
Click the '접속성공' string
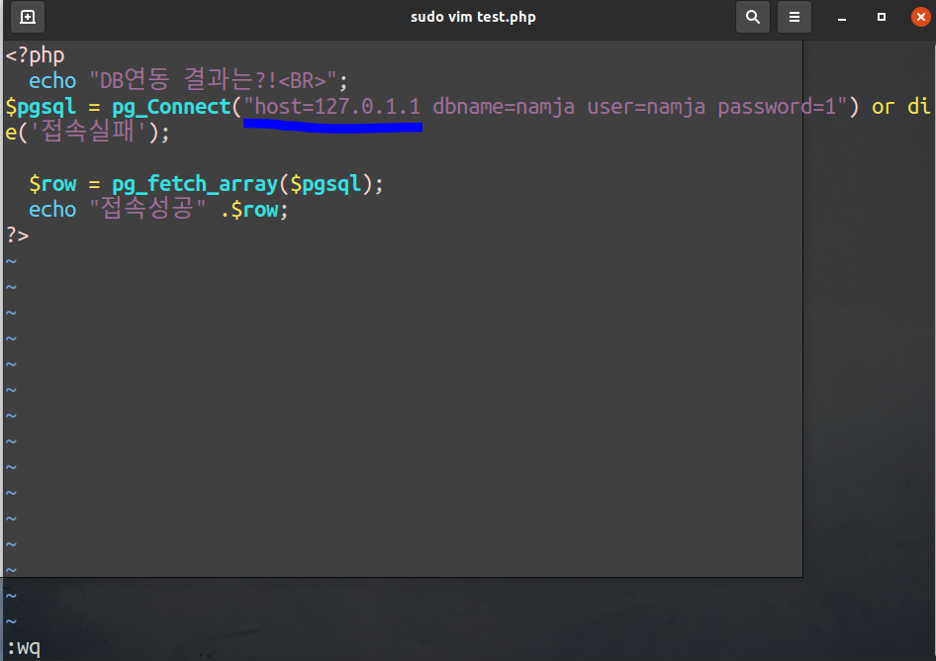147,209
